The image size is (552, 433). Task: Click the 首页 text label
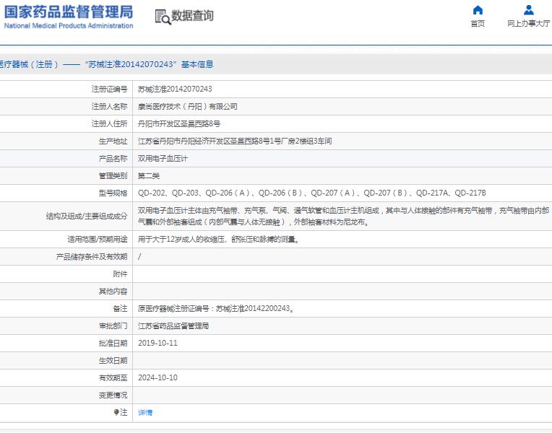(x=478, y=24)
